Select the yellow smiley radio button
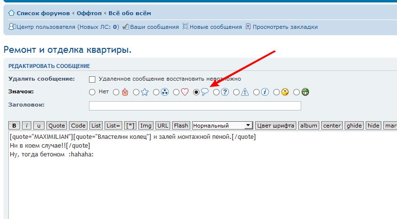This screenshot has height=219, width=397. coord(277,92)
